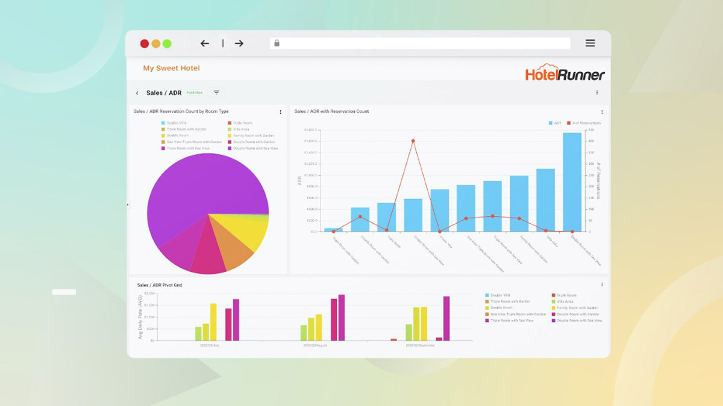
Task: Open the hamburger menu in browser bar
Action: (590, 43)
